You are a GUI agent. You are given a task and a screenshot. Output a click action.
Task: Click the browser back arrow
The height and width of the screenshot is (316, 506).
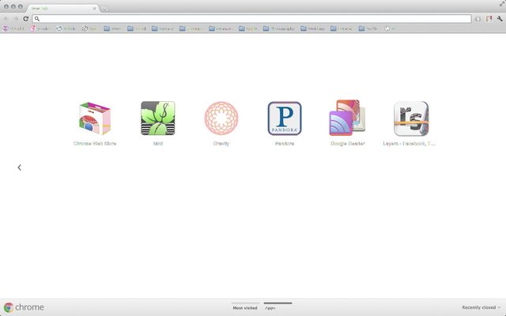(6, 19)
